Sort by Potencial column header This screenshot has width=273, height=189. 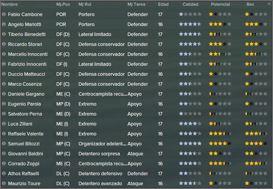(221, 4)
